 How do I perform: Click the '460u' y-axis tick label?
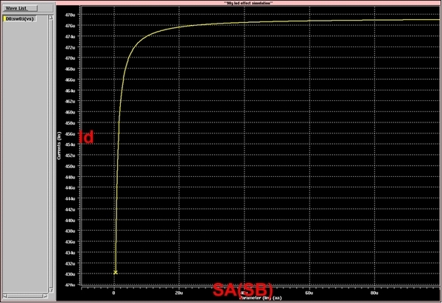tap(71, 112)
